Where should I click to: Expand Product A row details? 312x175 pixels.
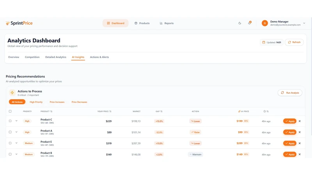(x=16, y=132)
